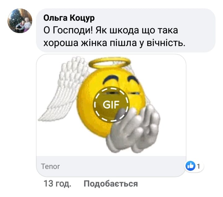Click the blue thumbs-up reaction icon
This screenshot has height=197, width=223.
pos(190,166)
